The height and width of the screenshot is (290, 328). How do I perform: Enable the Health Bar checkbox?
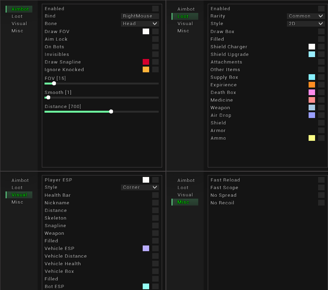[155, 195]
